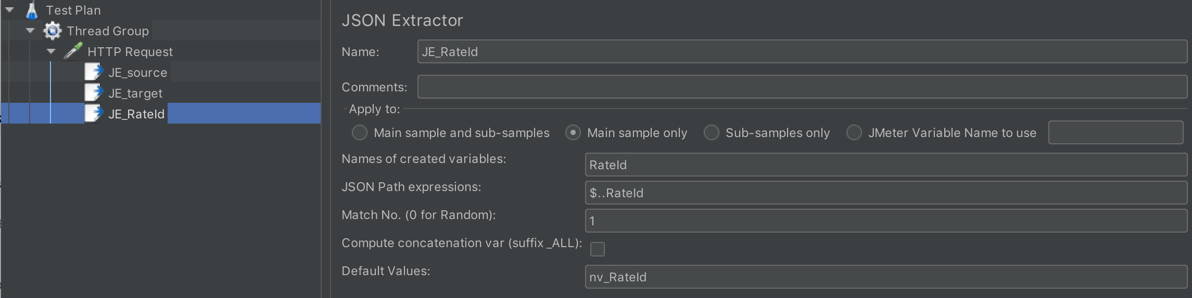Focus the JSON Path expressions field

coord(885,193)
